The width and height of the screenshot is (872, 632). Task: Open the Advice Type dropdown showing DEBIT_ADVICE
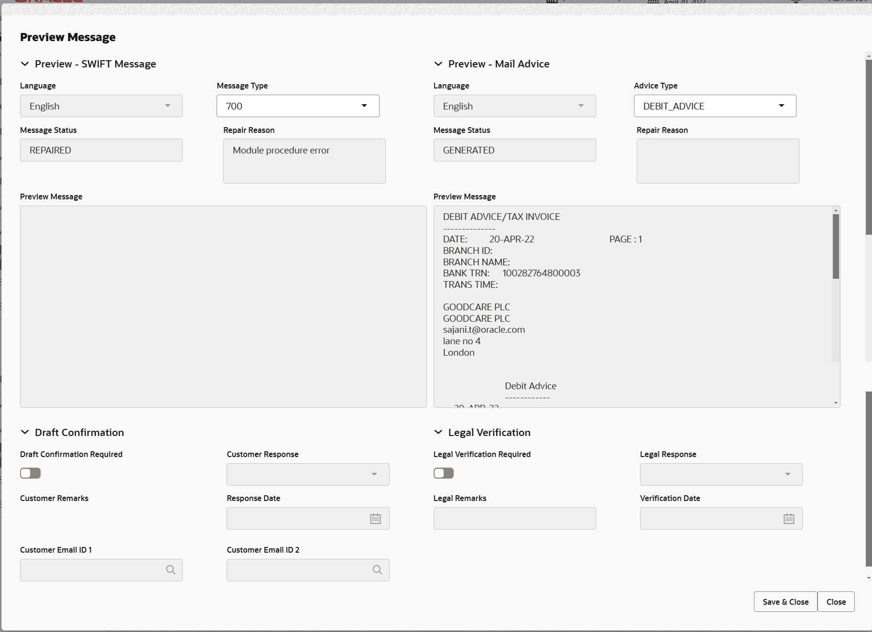click(x=715, y=106)
